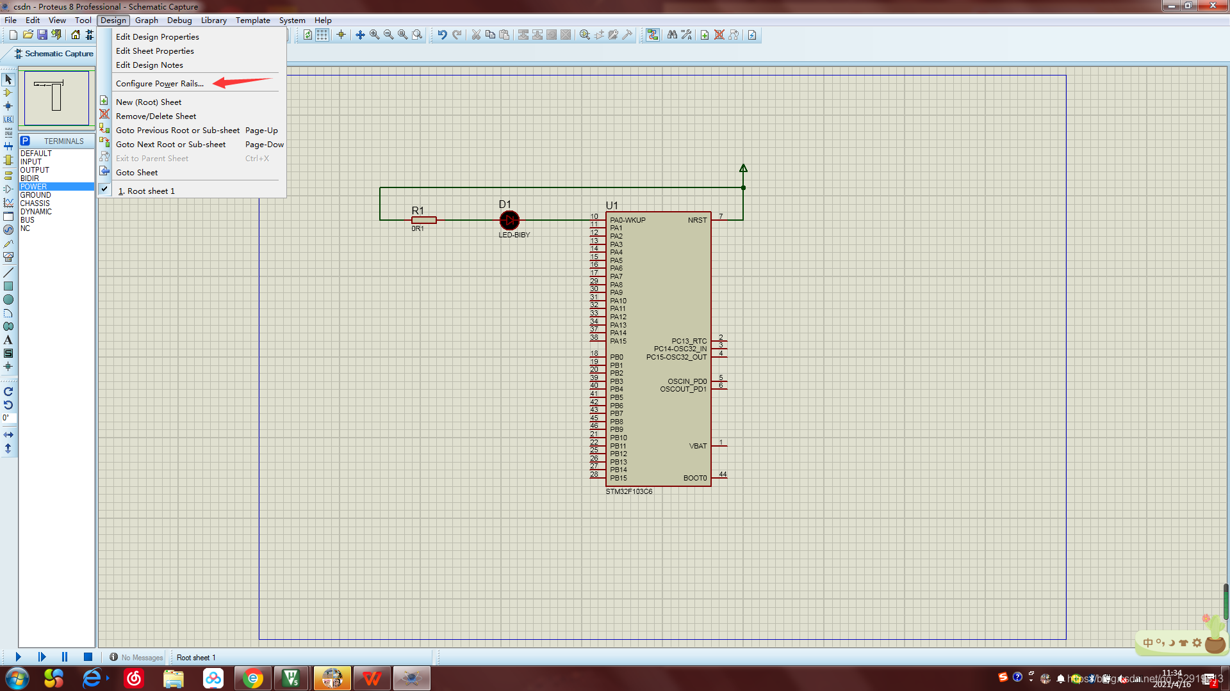Choose Edit Sheet Properties entry
The height and width of the screenshot is (691, 1230).
tap(154, 51)
